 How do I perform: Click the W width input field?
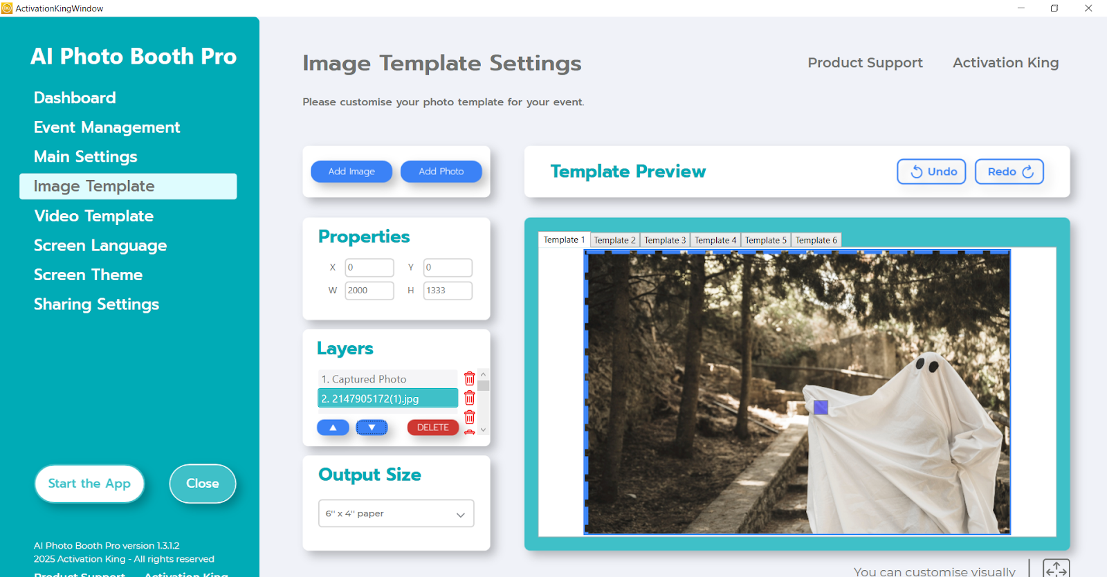click(369, 291)
